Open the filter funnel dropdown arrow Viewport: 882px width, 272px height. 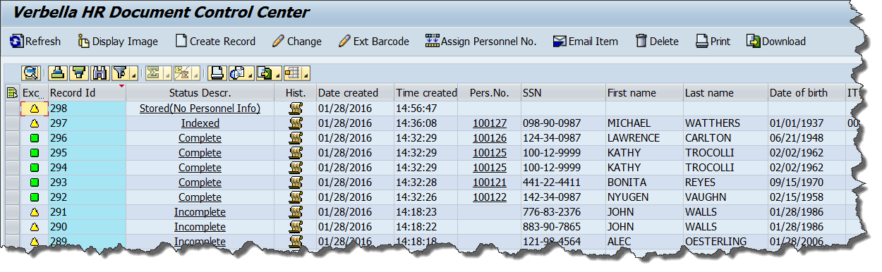[133, 73]
